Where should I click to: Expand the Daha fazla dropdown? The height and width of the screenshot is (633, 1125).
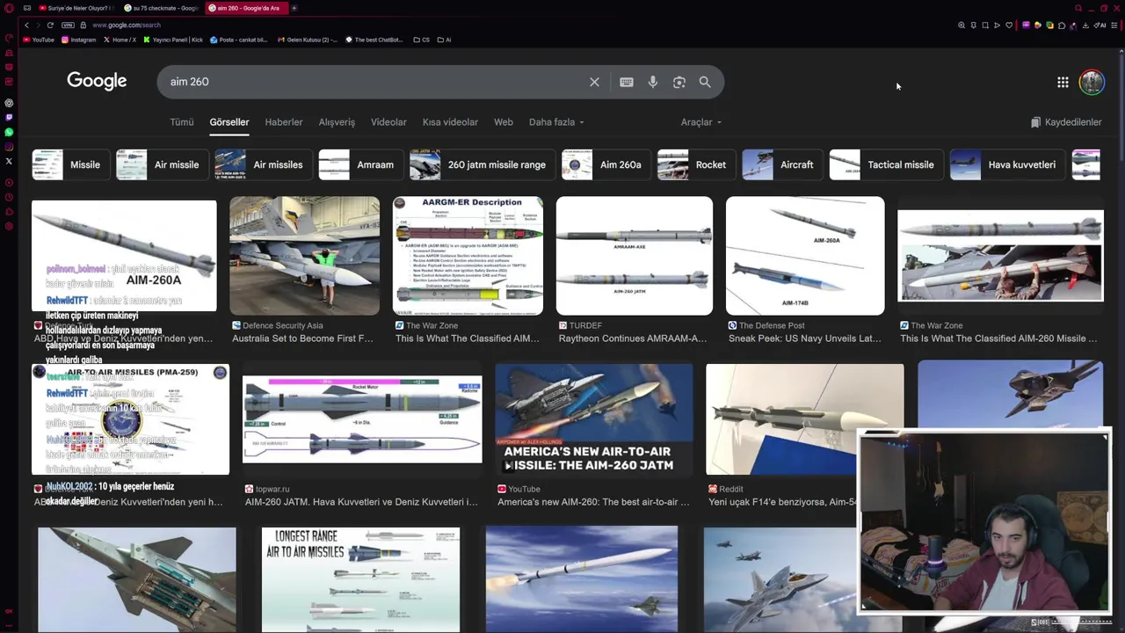coord(556,122)
